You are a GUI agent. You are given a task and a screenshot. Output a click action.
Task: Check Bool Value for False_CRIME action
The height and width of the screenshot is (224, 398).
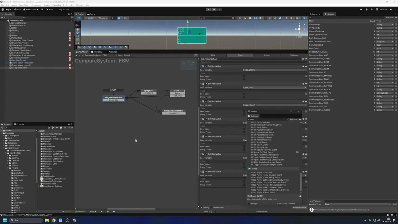(244, 76)
